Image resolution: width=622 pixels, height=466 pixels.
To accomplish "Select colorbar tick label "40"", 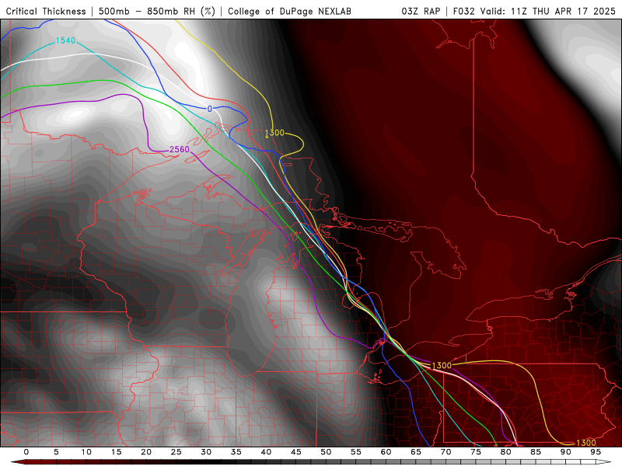I will 266,452.
